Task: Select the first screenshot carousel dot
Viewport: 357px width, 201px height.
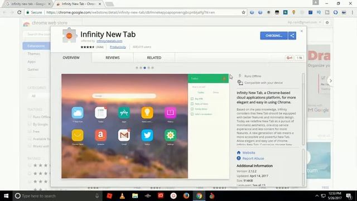Action: pyautogui.click(x=137, y=68)
